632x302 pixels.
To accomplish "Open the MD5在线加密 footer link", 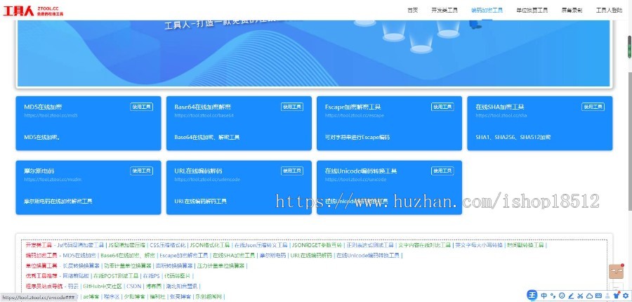I will click(x=79, y=255).
